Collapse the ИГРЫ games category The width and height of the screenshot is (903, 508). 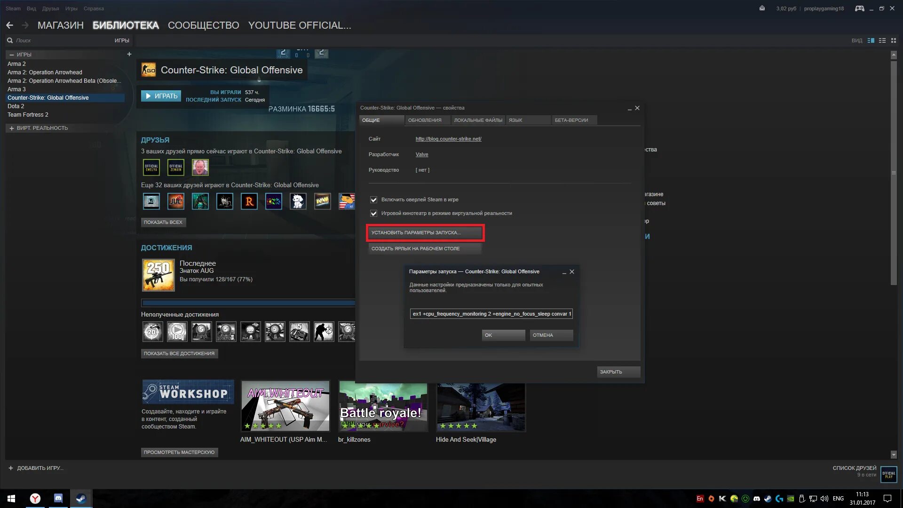[x=12, y=55]
